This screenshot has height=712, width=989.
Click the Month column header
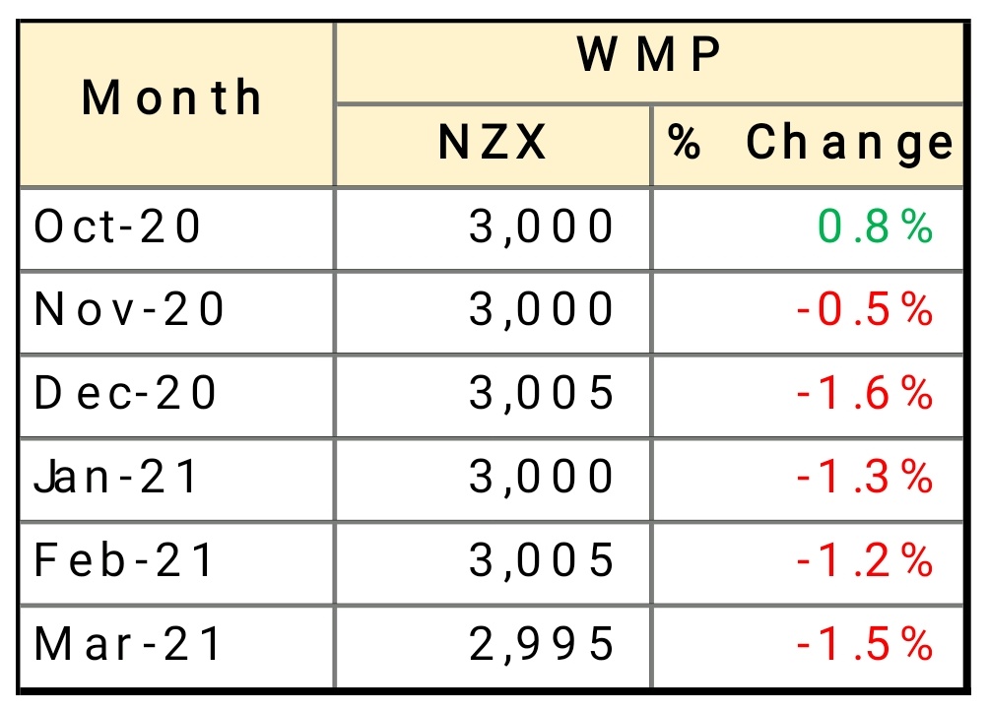click(x=172, y=98)
